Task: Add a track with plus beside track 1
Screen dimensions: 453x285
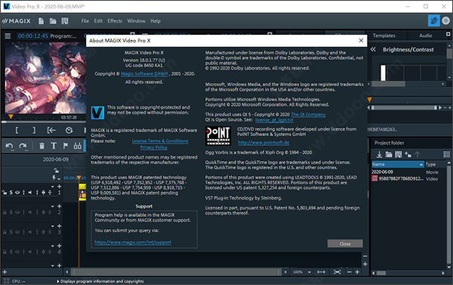Action: pos(59,187)
